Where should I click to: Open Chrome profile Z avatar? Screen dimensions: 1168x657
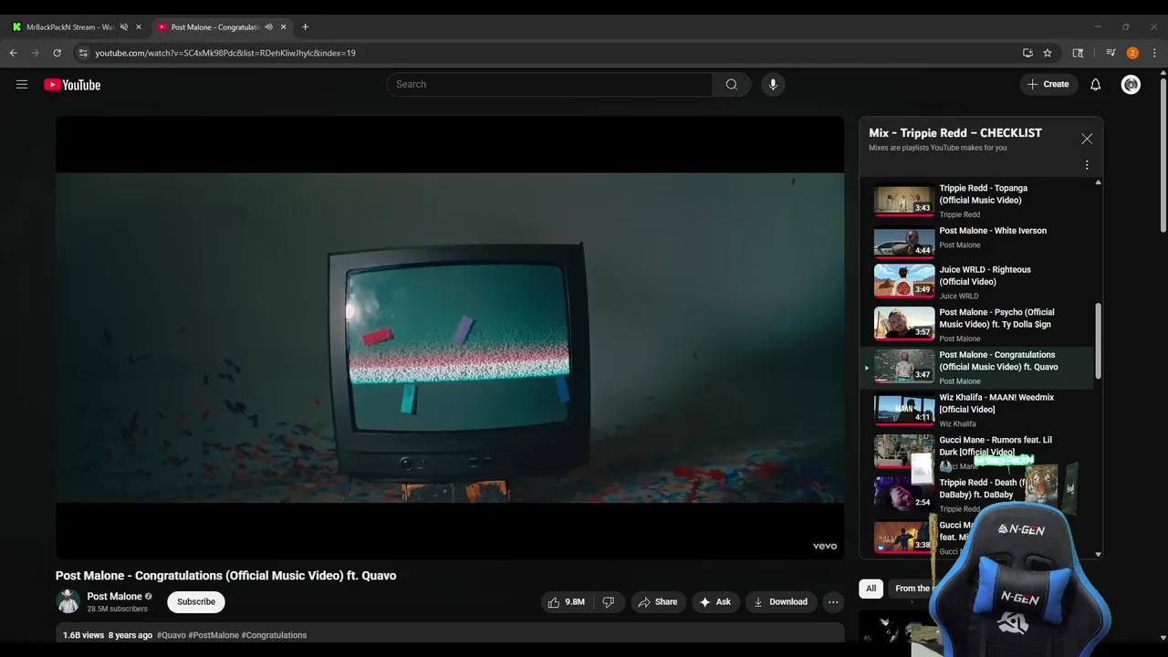tap(1132, 53)
